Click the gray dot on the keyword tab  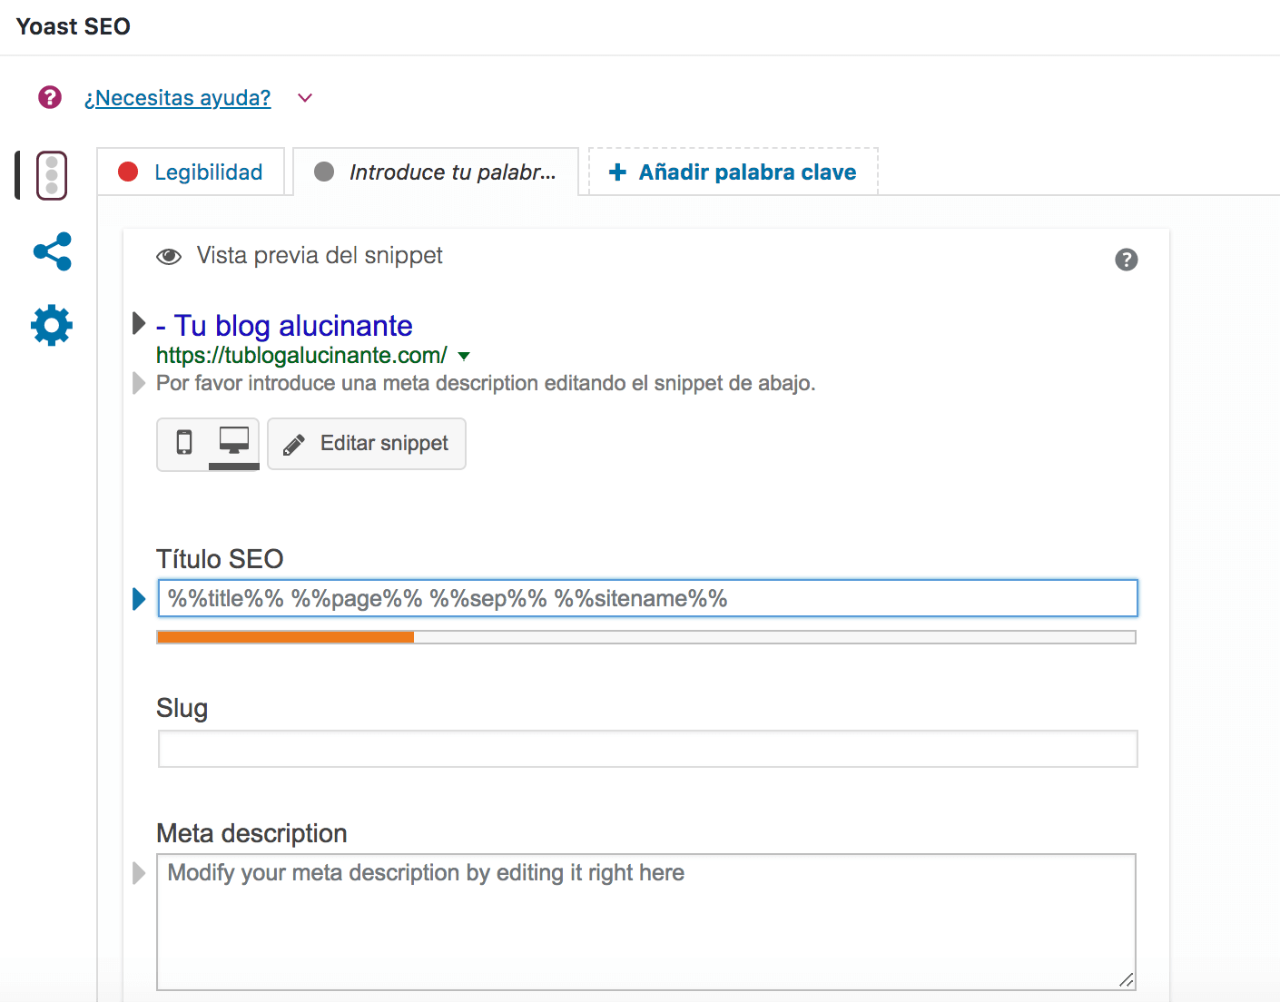pos(324,172)
